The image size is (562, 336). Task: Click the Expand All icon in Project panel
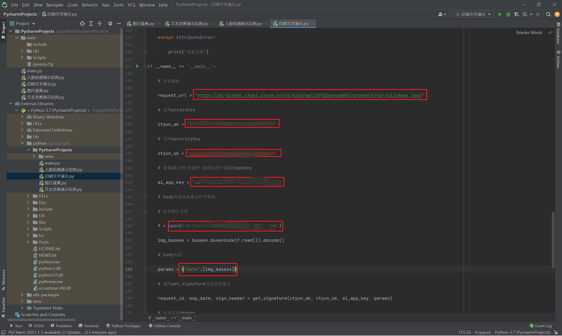(91, 24)
